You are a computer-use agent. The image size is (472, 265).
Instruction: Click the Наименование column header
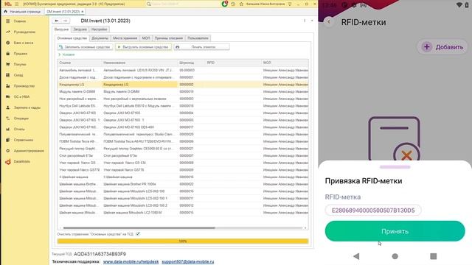tap(140, 63)
